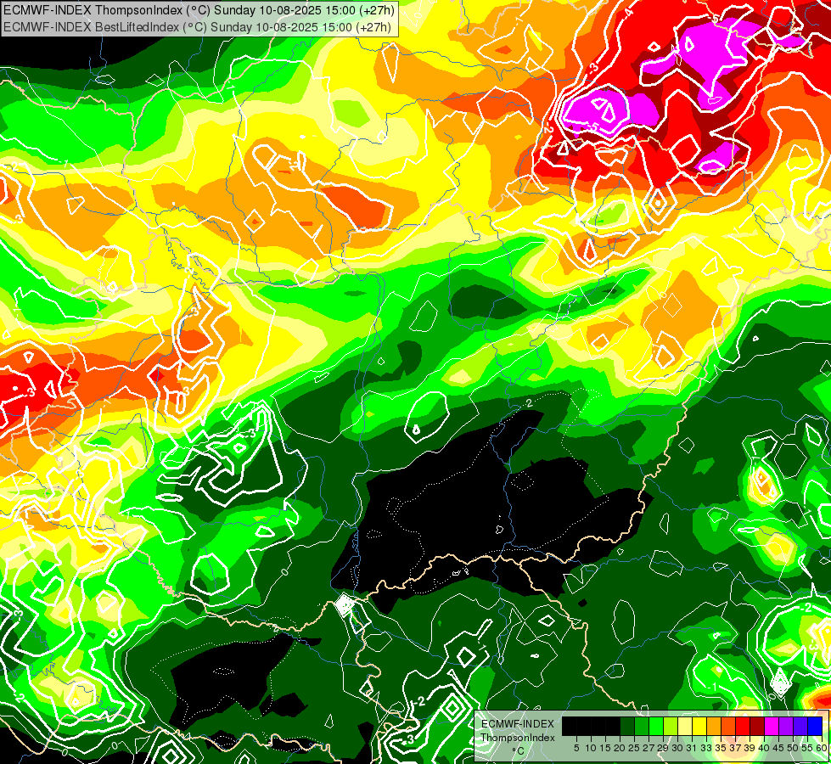Screen dimensions: 831x764
Task: Click the violet 50-55 legend swatch
Action: [x=800, y=726]
